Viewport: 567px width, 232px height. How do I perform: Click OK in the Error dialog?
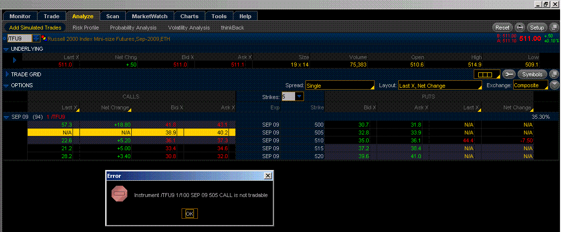pos(189,214)
